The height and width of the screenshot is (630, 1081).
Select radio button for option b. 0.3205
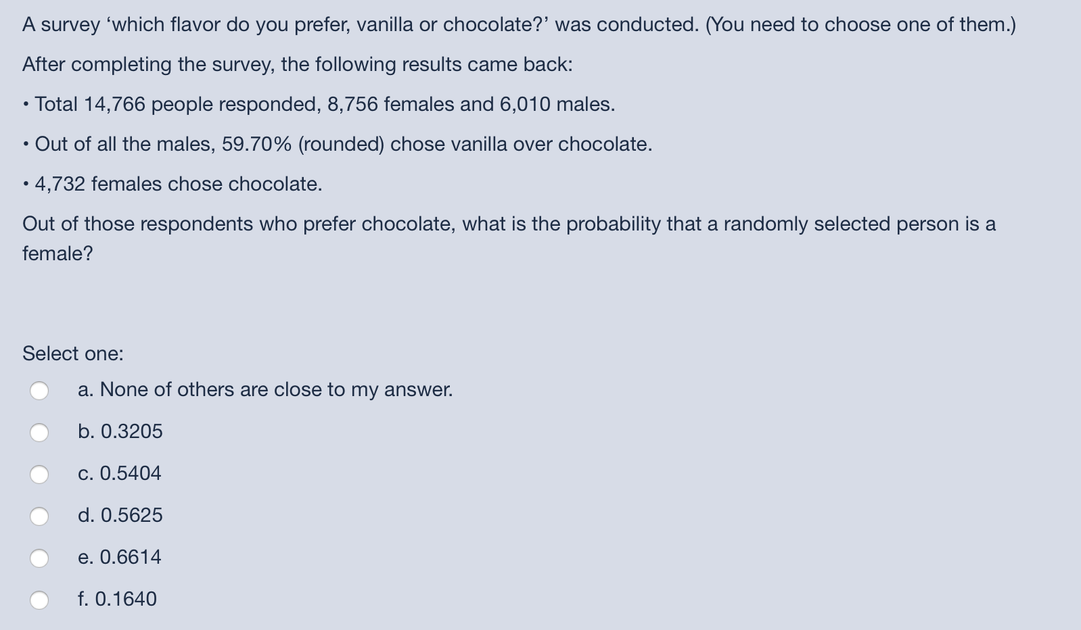40,431
